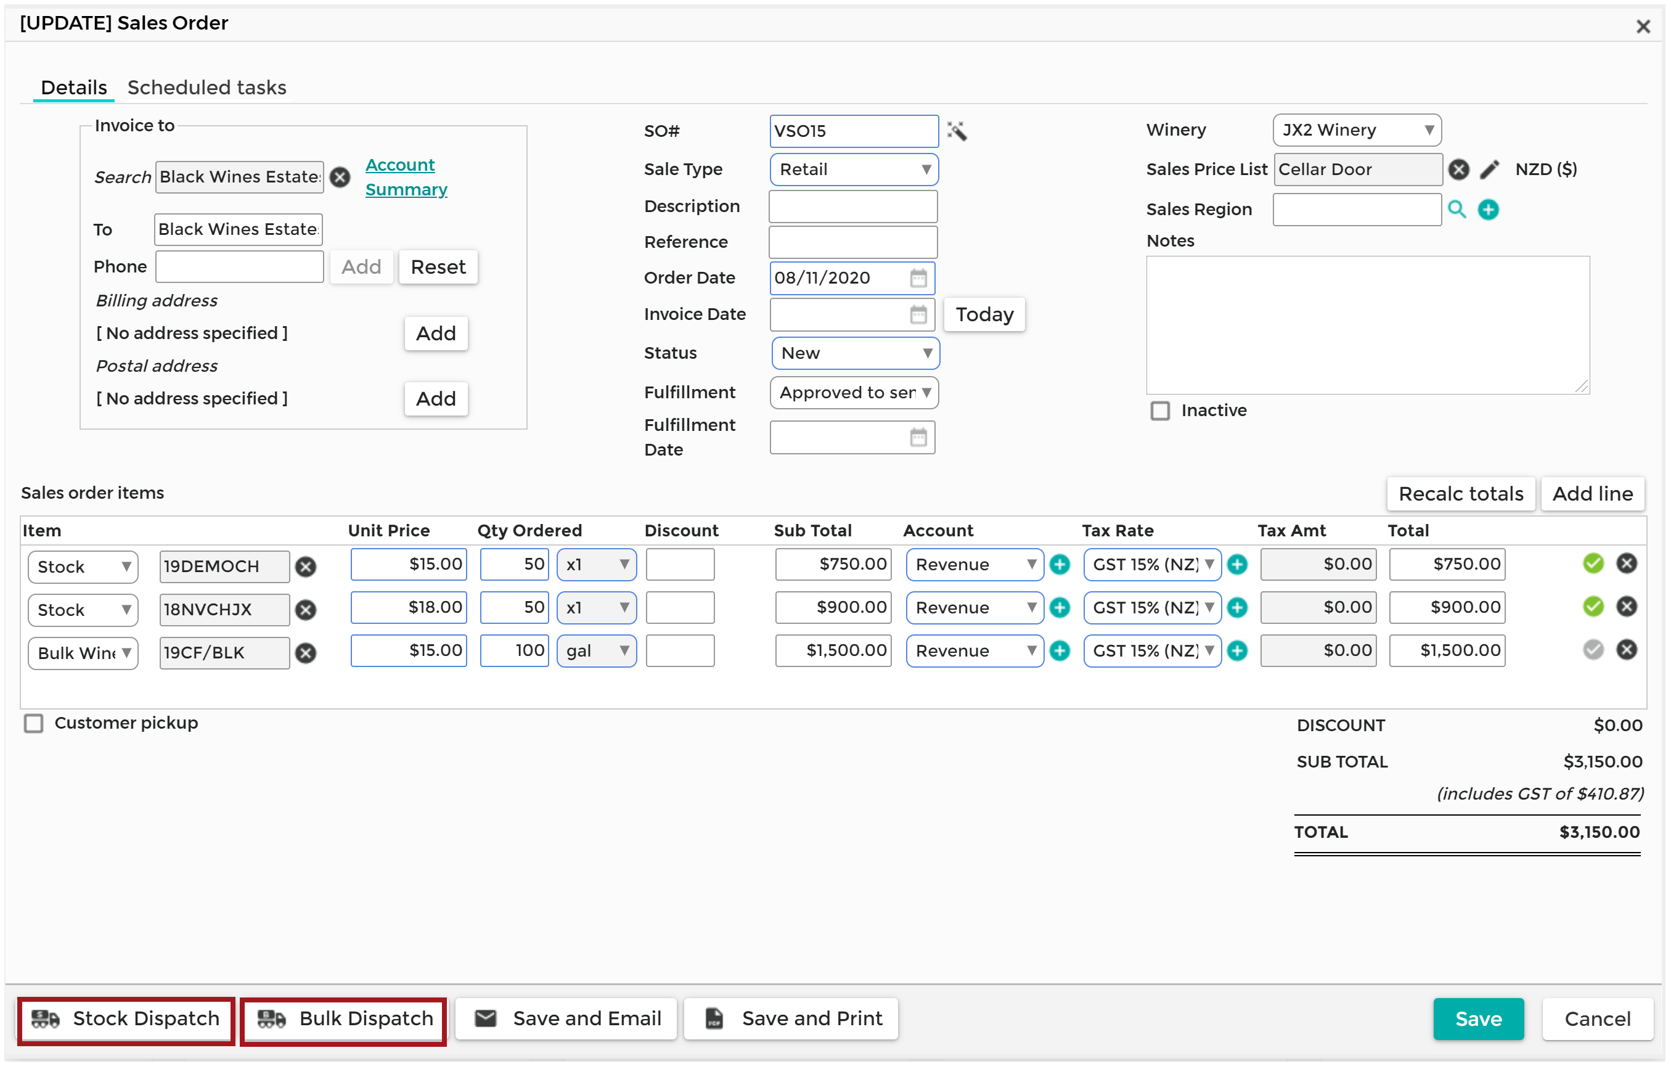Open the Account Summary link
Image resolution: width=1671 pixels, height=1069 pixels.
(x=406, y=177)
